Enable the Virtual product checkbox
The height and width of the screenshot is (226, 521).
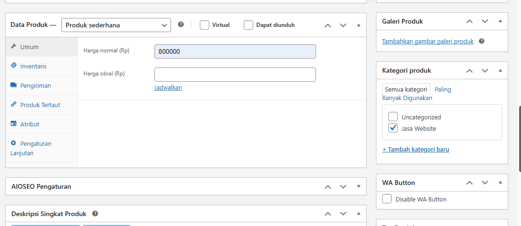click(x=205, y=25)
